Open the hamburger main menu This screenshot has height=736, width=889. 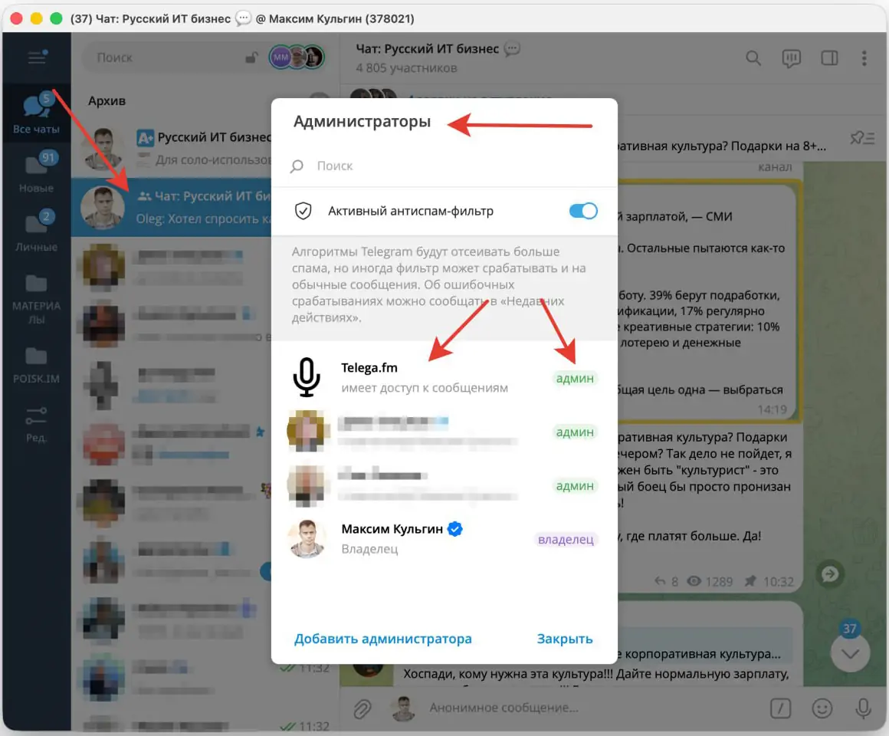pyautogui.click(x=36, y=58)
